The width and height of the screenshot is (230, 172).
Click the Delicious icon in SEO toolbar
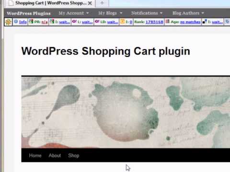[205, 21]
